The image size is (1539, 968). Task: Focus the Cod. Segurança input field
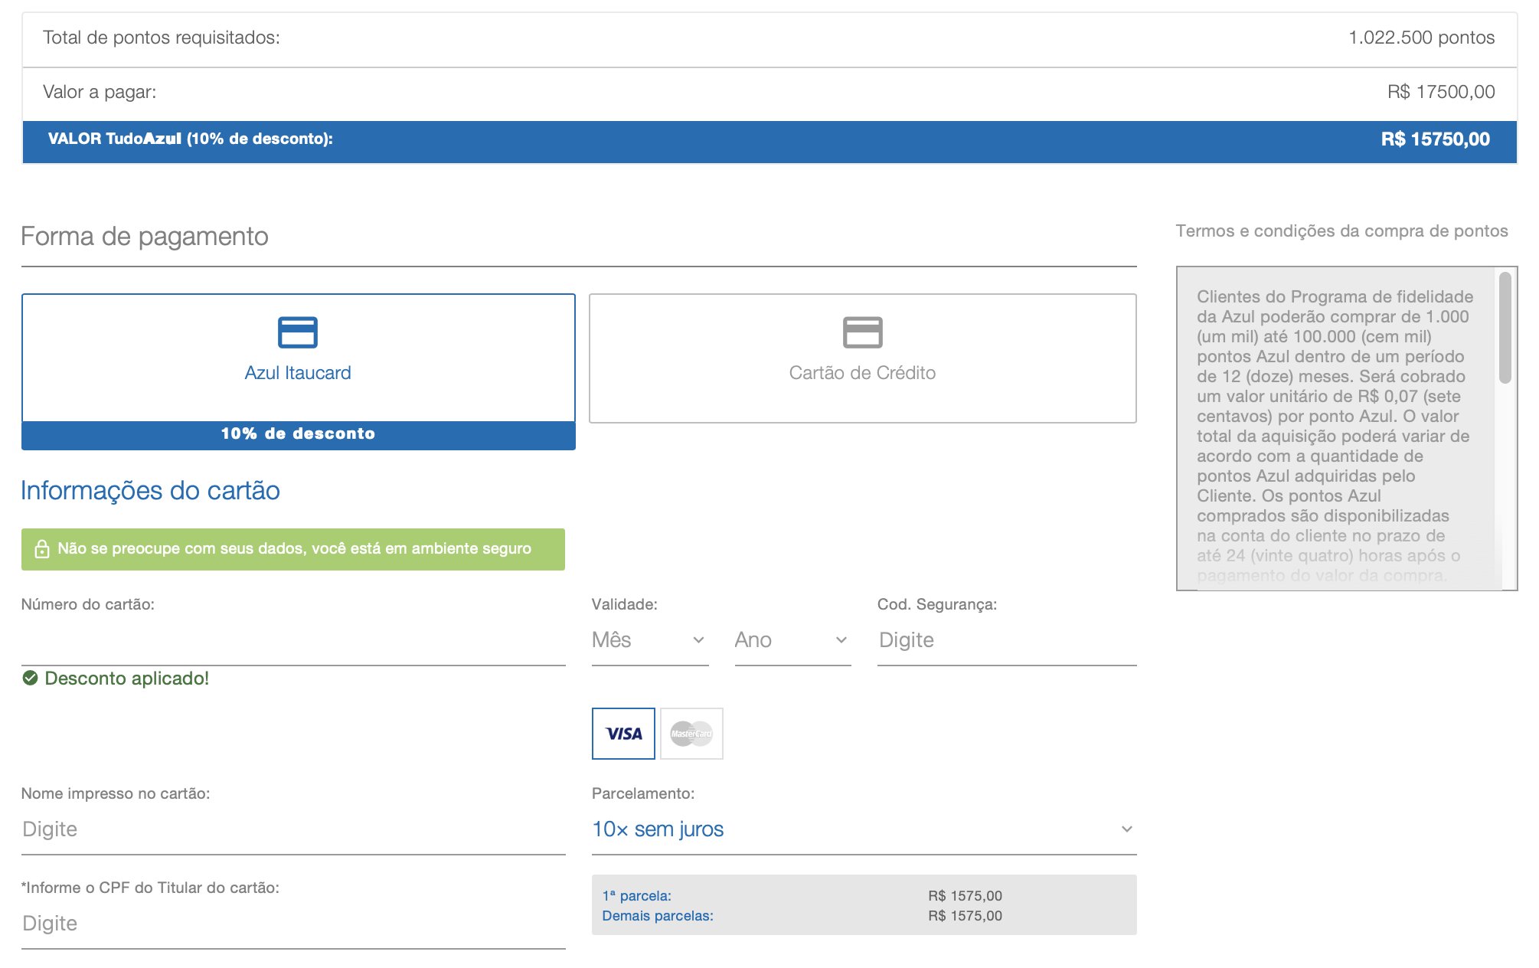pos(1007,640)
